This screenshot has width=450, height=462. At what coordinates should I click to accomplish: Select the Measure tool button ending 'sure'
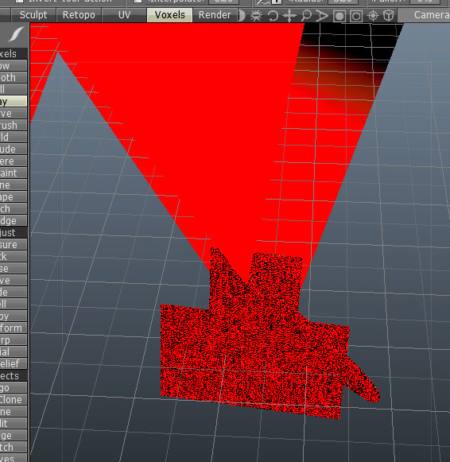coord(14,245)
